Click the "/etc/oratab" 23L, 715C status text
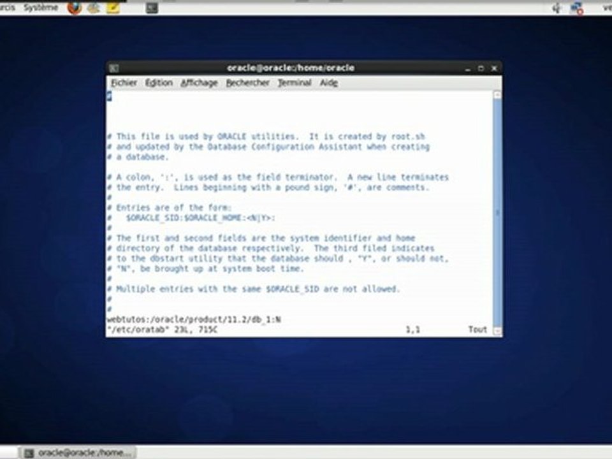This screenshot has height=459, width=612. click(162, 330)
